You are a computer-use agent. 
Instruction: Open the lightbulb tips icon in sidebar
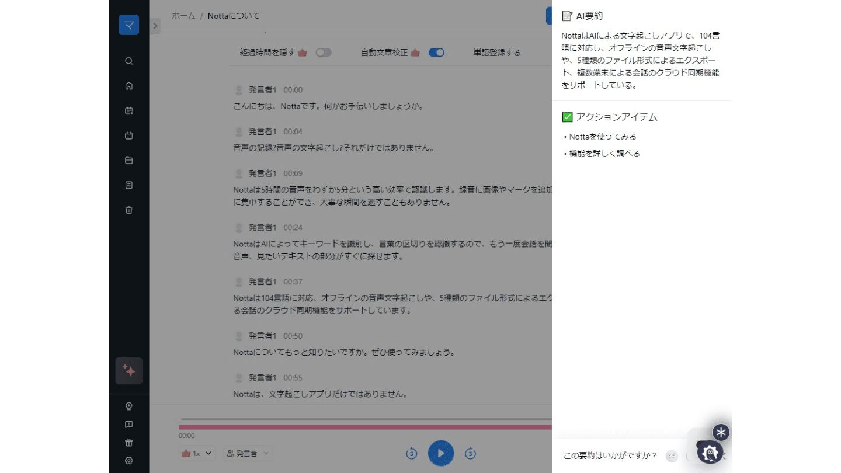pos(129,406)
